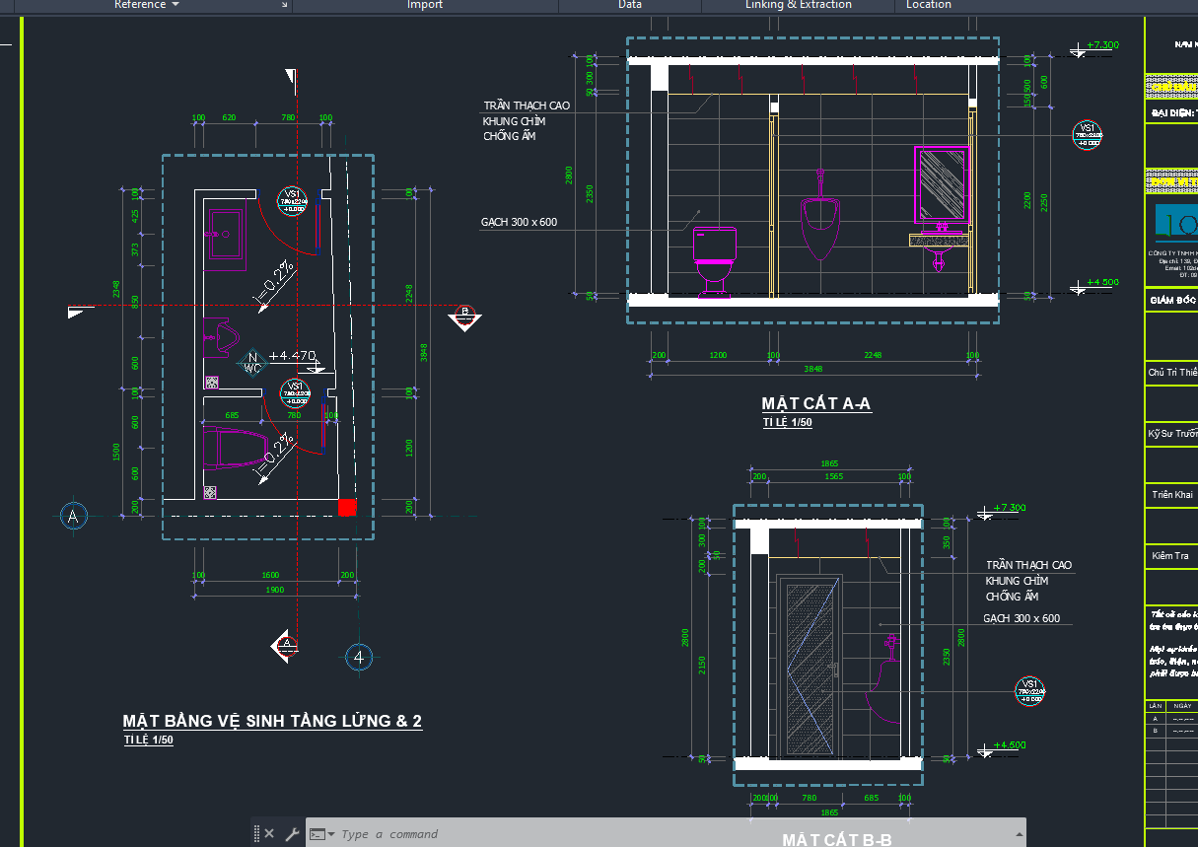
Task: Select section marker A below the plan
Action: point(285,645)
